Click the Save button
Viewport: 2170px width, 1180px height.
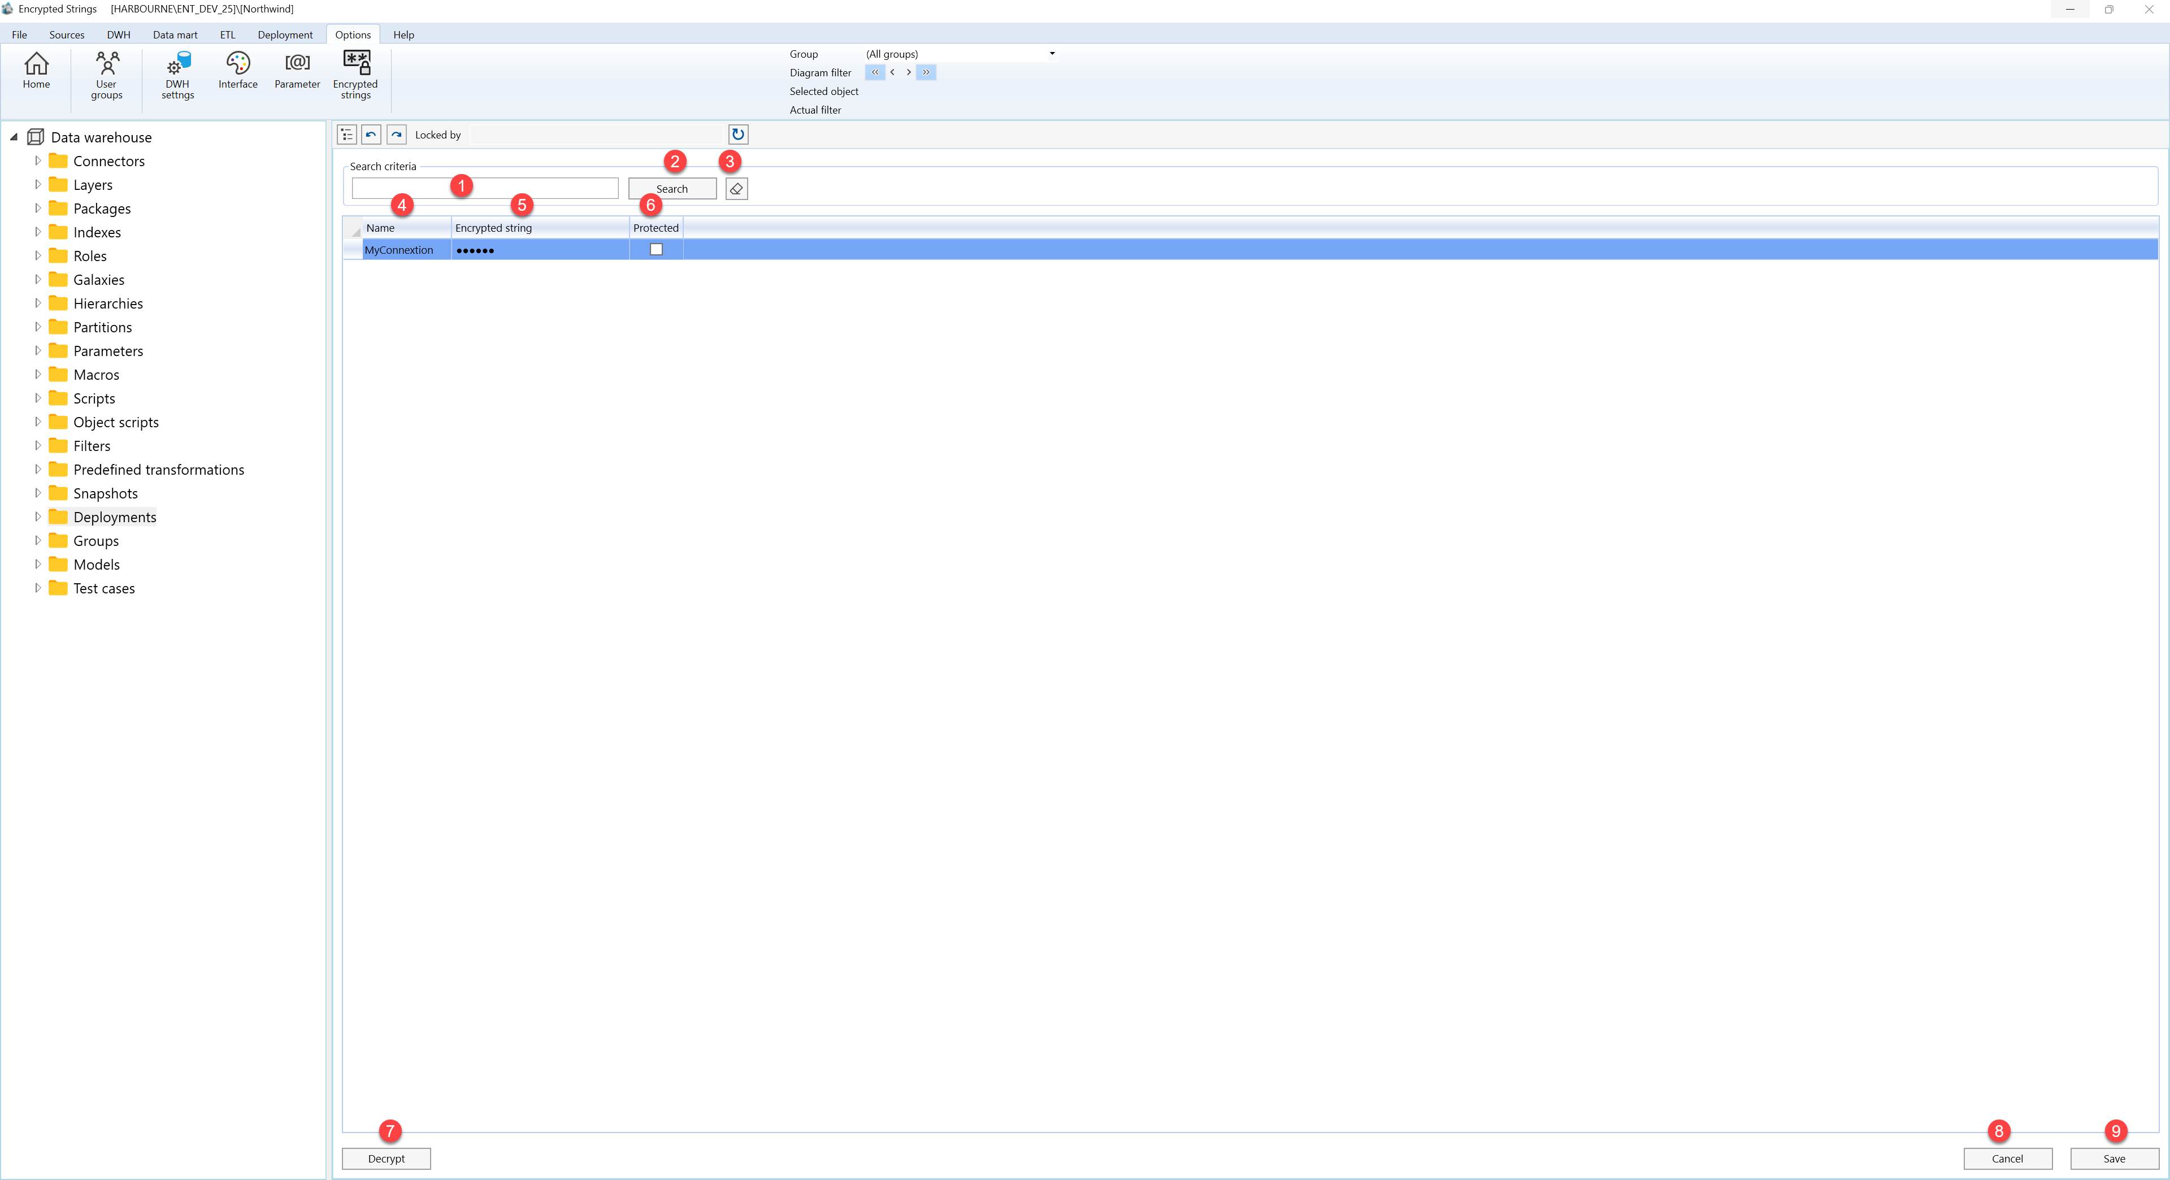[x=2115, y=1159]
